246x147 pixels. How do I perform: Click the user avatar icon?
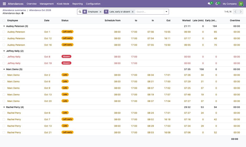pyautogui.click(x=241, y=4)
